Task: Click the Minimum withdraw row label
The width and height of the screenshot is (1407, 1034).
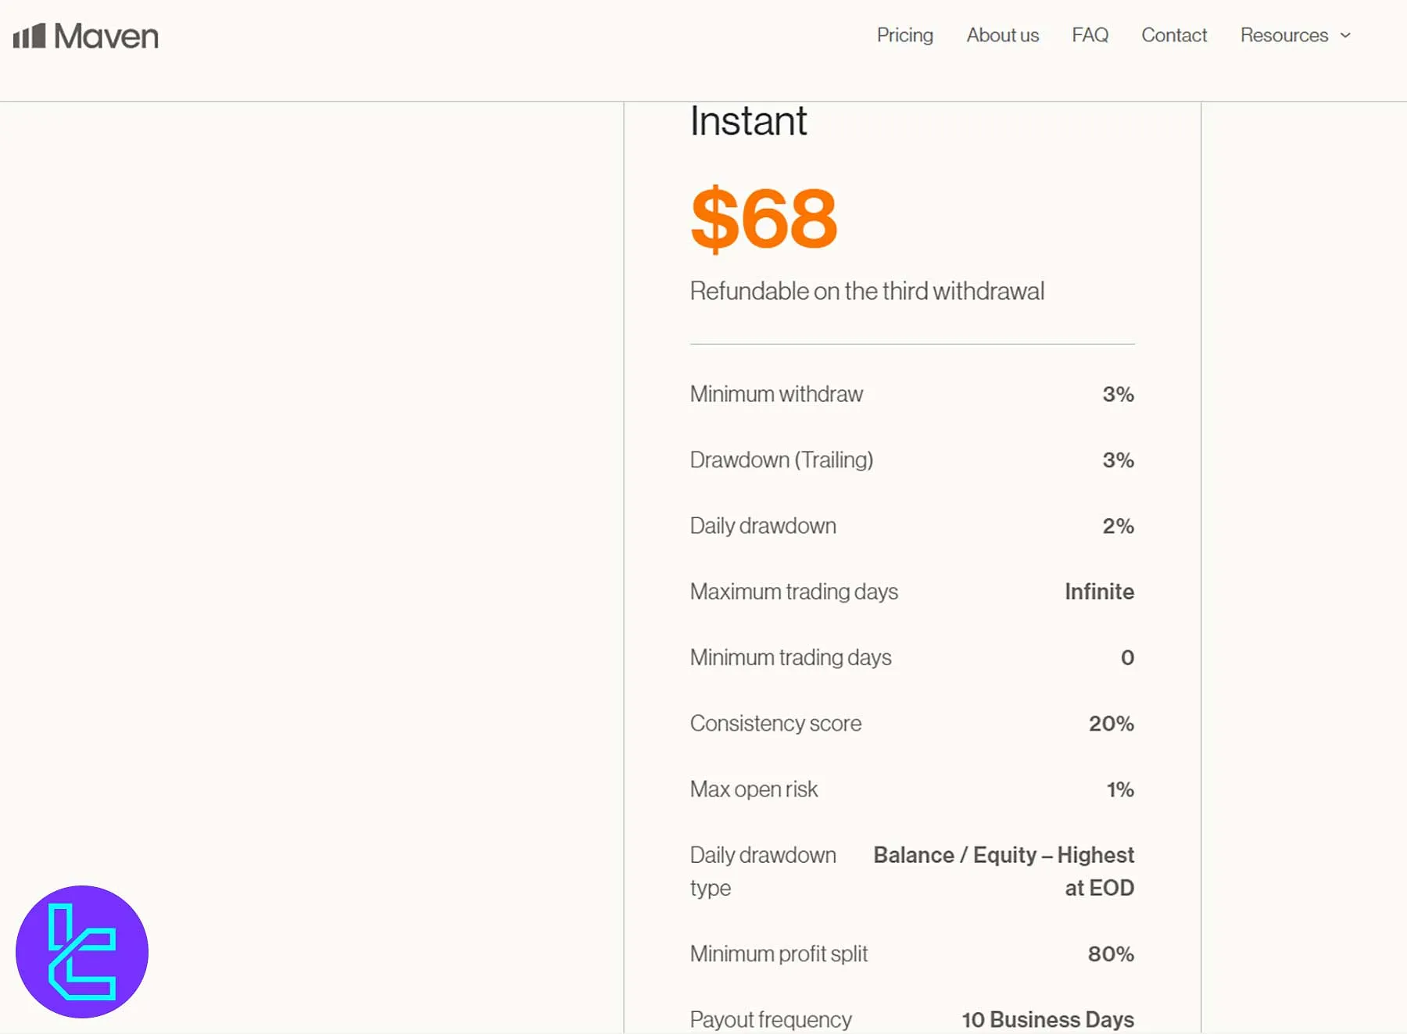Action: click(776, 394)
